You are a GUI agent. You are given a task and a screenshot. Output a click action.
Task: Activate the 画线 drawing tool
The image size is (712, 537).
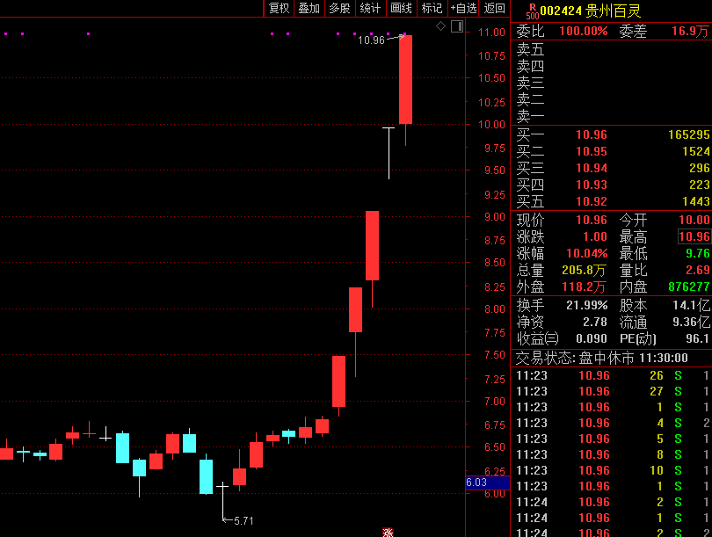click(x=401, y=8)
